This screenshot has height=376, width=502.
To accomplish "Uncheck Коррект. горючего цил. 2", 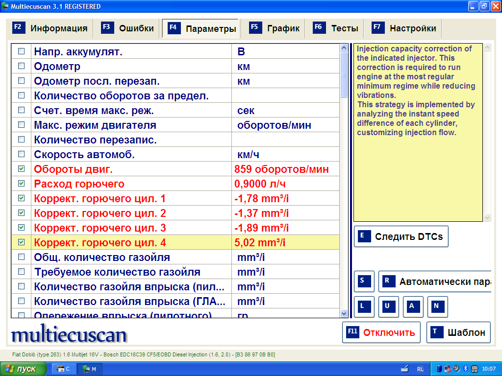I will point(22,213).
